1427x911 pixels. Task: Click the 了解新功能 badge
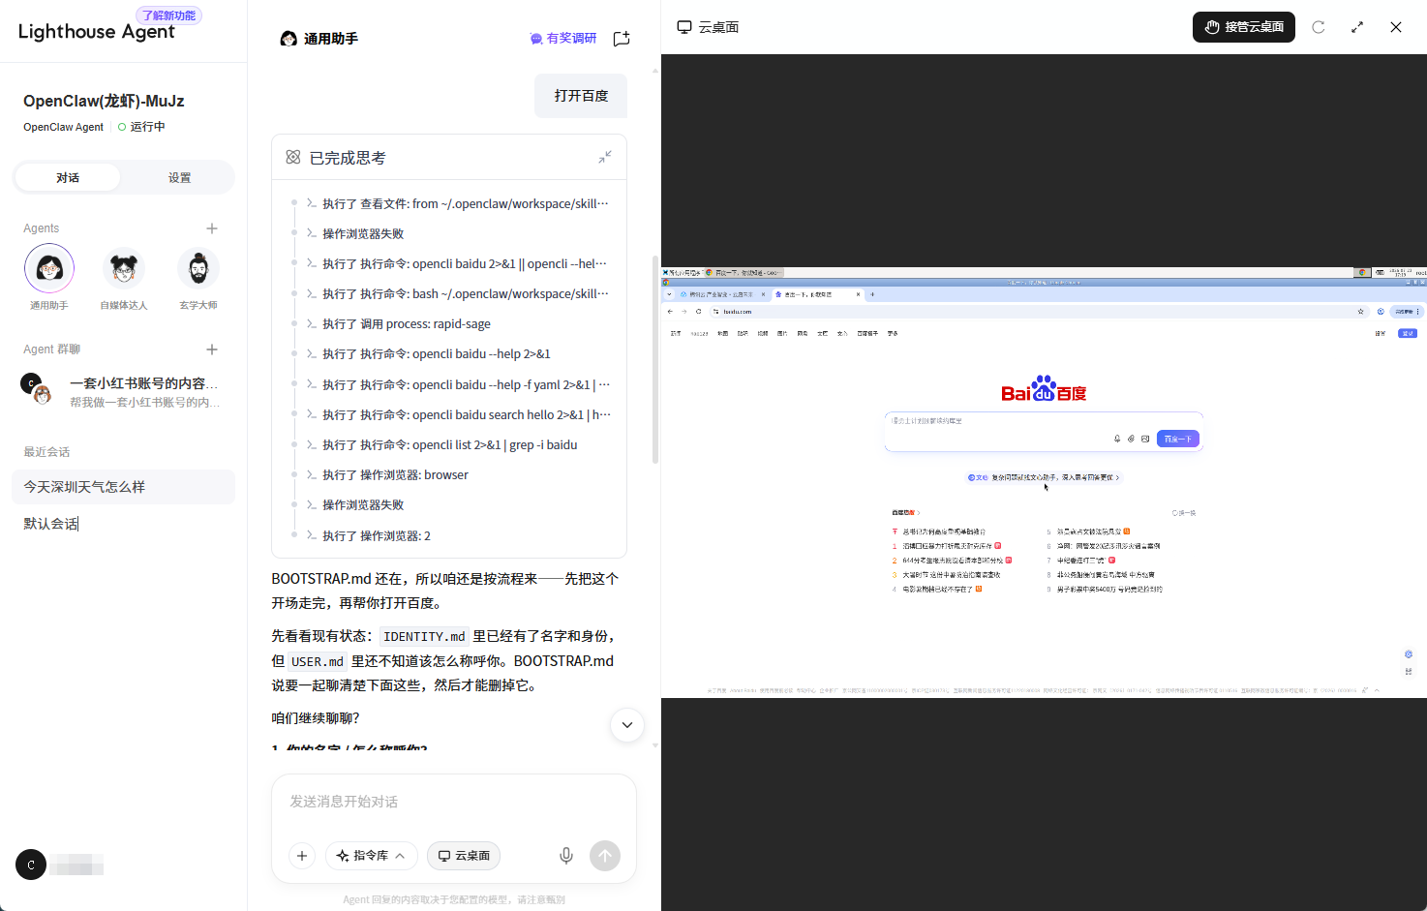[168, 15]
